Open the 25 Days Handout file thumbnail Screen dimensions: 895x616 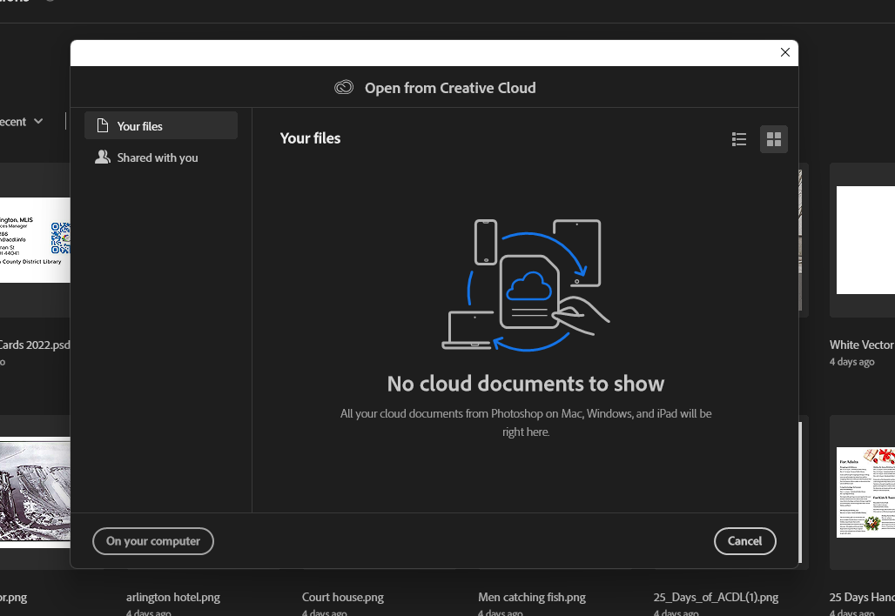tap(865, 492)
